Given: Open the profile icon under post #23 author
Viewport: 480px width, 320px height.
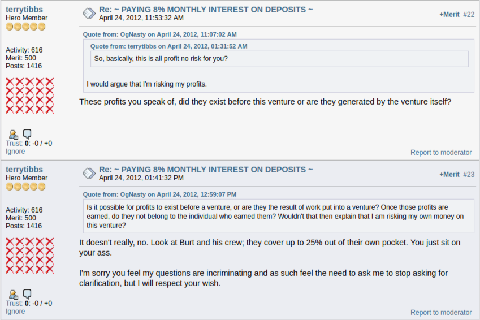Looking at the screenshot, I should [14, 295].
